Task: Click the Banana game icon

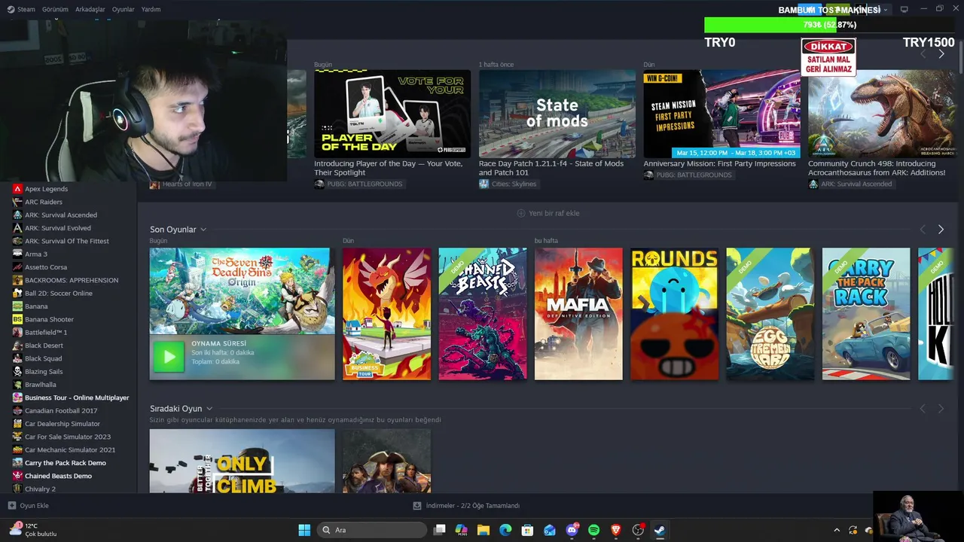Action: click(17, 306)
